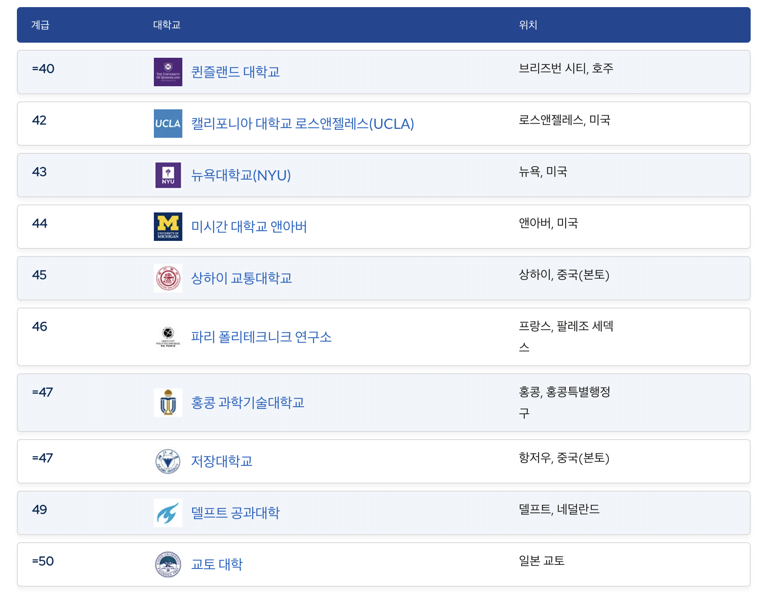Click location text 앤아버, 미국

(x=548, y=223)
